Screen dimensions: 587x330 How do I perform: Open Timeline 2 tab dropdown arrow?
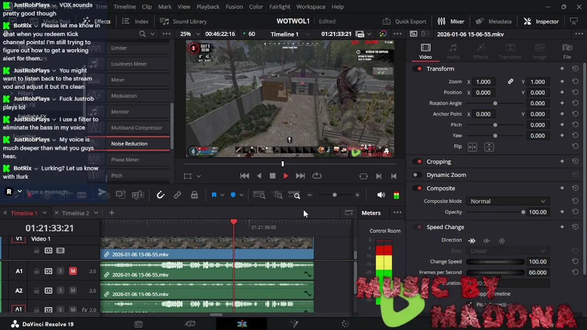coord(96,213)
